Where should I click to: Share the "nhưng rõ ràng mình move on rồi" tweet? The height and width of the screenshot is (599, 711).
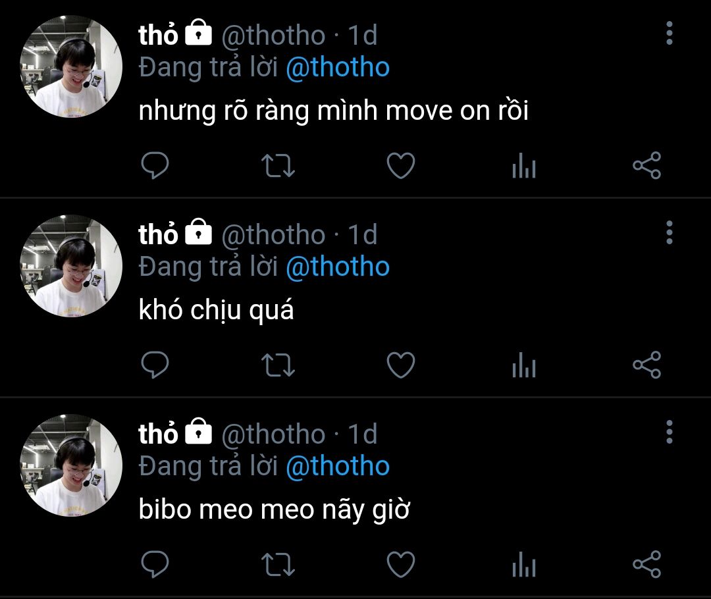click(647, 165)
